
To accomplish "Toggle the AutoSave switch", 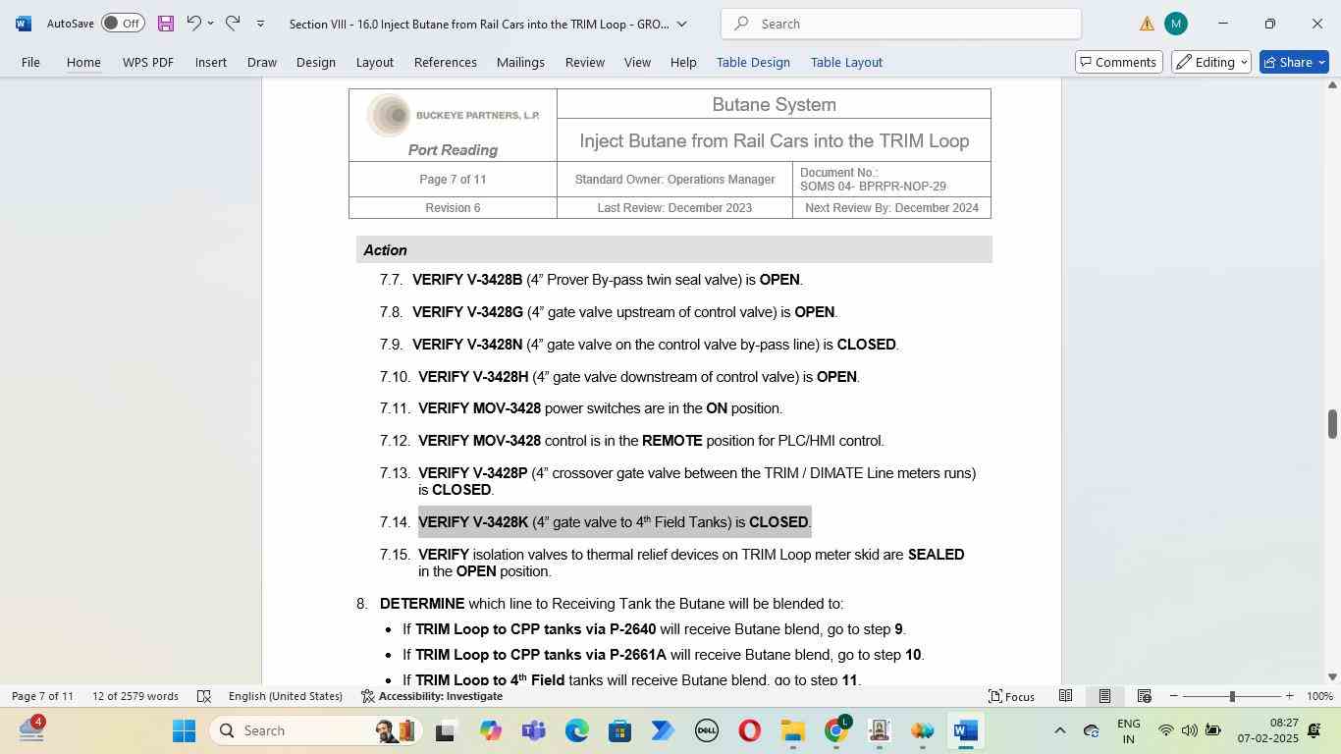I will tap(123, 24).
